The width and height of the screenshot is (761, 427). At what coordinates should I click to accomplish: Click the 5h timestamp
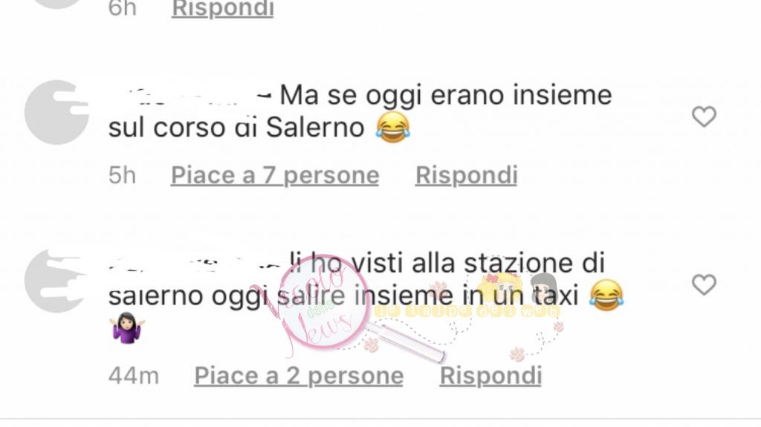coord(122,175)
